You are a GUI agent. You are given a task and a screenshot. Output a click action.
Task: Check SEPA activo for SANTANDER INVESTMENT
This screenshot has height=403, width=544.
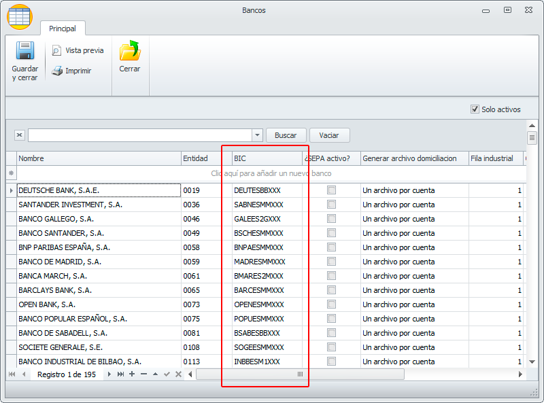331,205
